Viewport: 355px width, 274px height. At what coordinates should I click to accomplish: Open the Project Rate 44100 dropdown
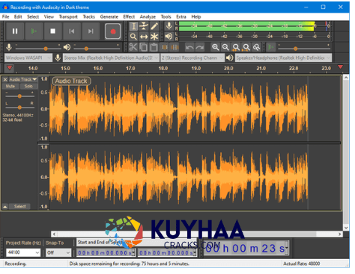tap(23, 252)
